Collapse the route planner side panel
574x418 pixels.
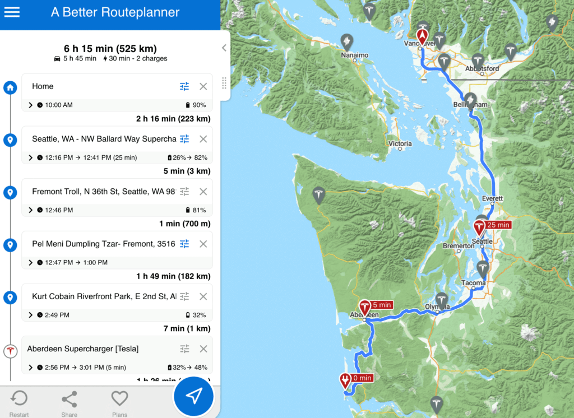tap(224, 48)
